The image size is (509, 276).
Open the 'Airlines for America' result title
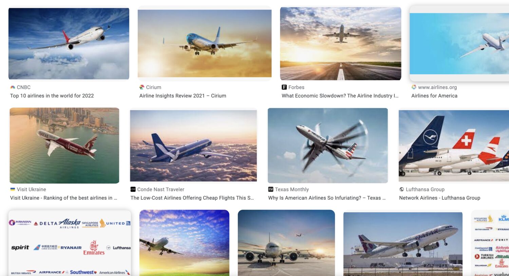click(434, 96)
